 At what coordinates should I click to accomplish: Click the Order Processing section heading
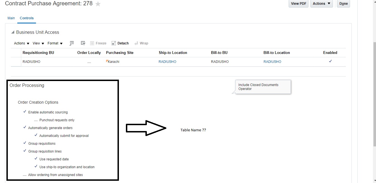pos(27,85)
